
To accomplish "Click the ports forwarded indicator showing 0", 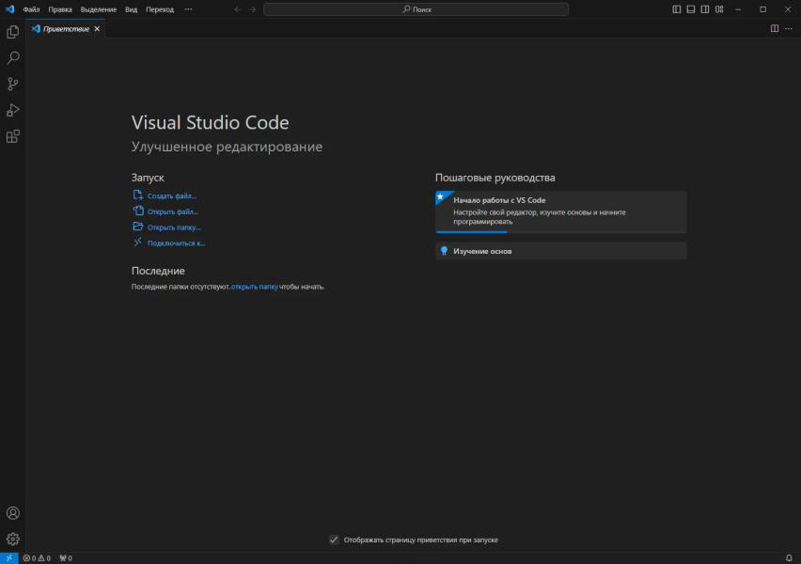I will (66, 558).
